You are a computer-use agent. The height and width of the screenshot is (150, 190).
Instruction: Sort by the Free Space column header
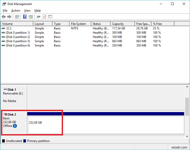coord(143,24)
